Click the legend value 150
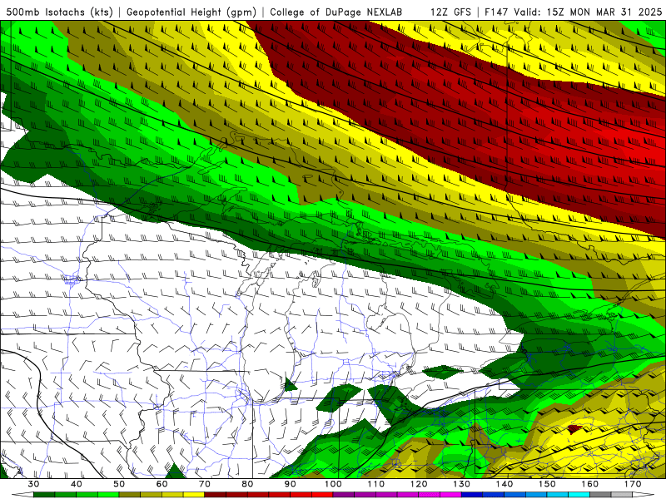Screen dimensions: 666x499 point(547,484)
